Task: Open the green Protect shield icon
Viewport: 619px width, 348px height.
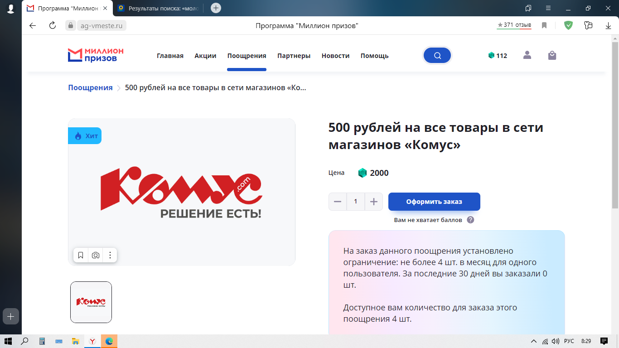Action: click(x=568, y=25)
